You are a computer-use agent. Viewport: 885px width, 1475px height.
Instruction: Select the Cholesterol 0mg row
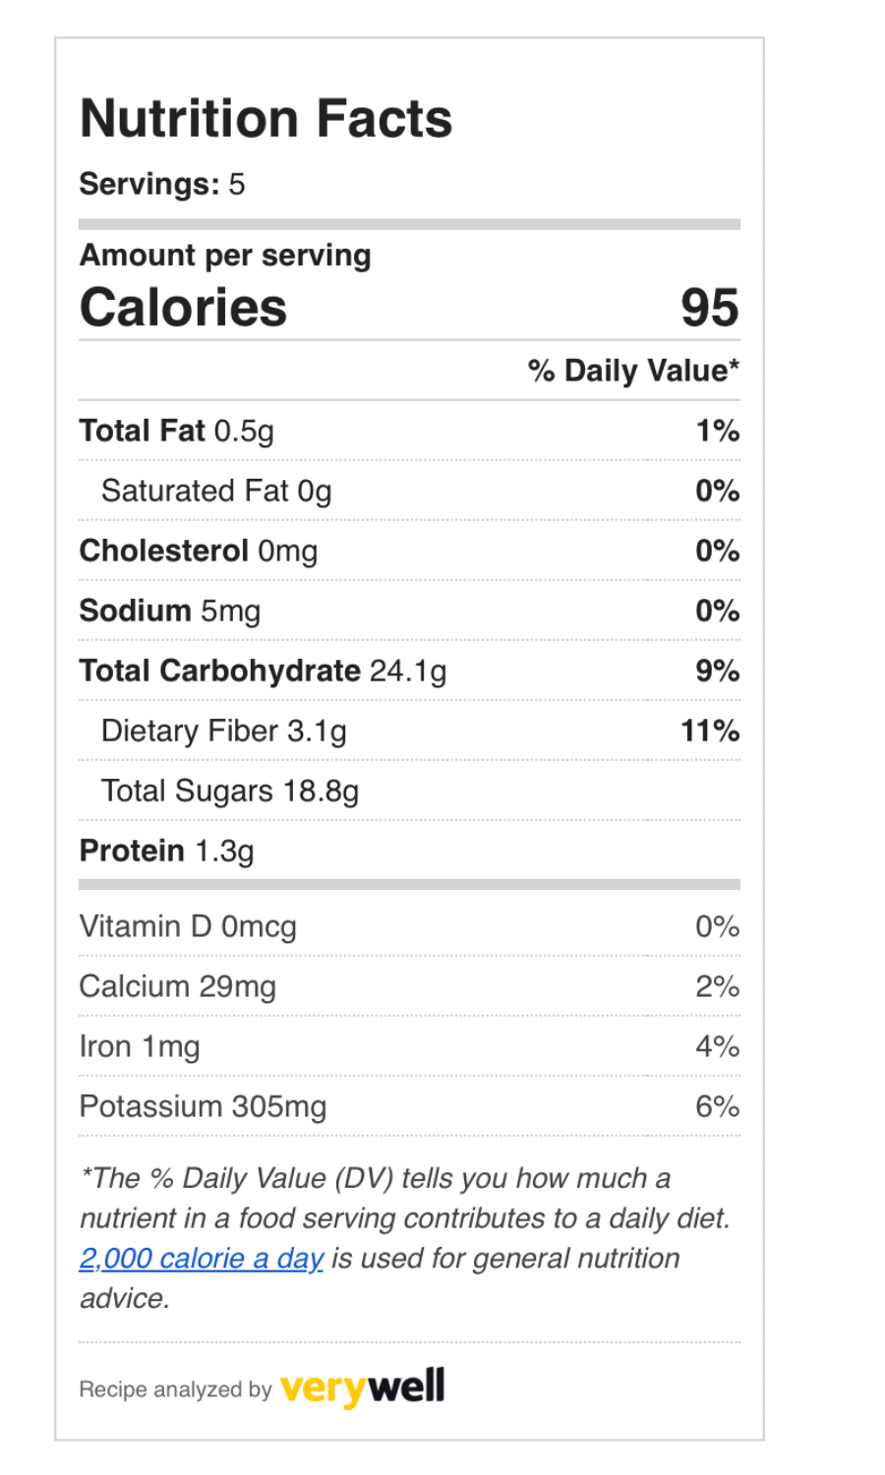click(409, 551)
